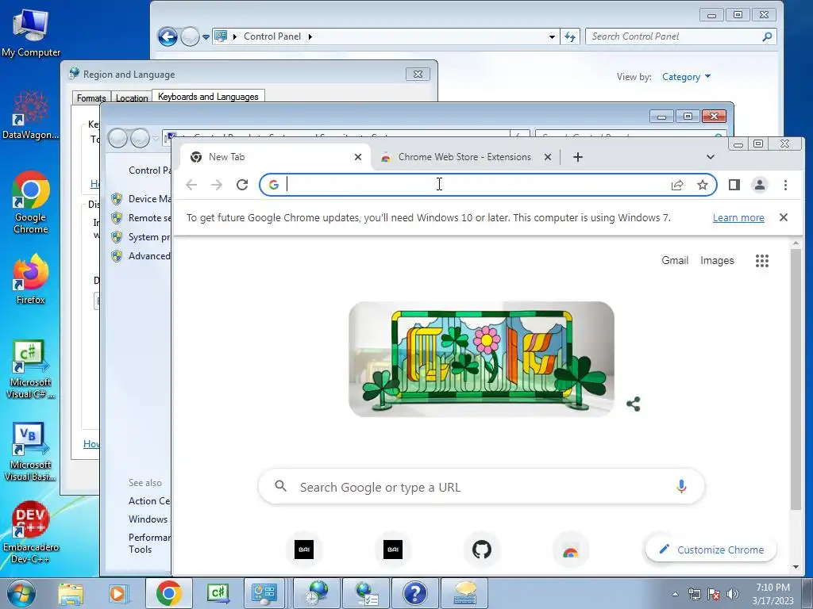Open the Learn more link
Image resolution: width=813 pixels, height=609 pixels.
tap(738, 217)
